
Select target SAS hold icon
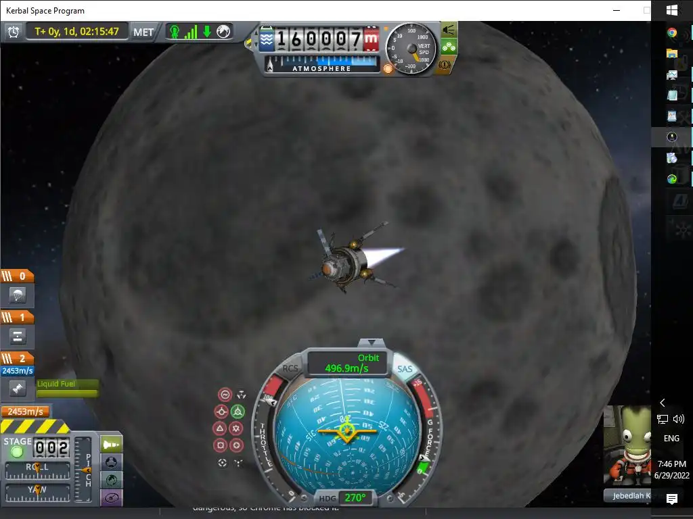(222, 462)
